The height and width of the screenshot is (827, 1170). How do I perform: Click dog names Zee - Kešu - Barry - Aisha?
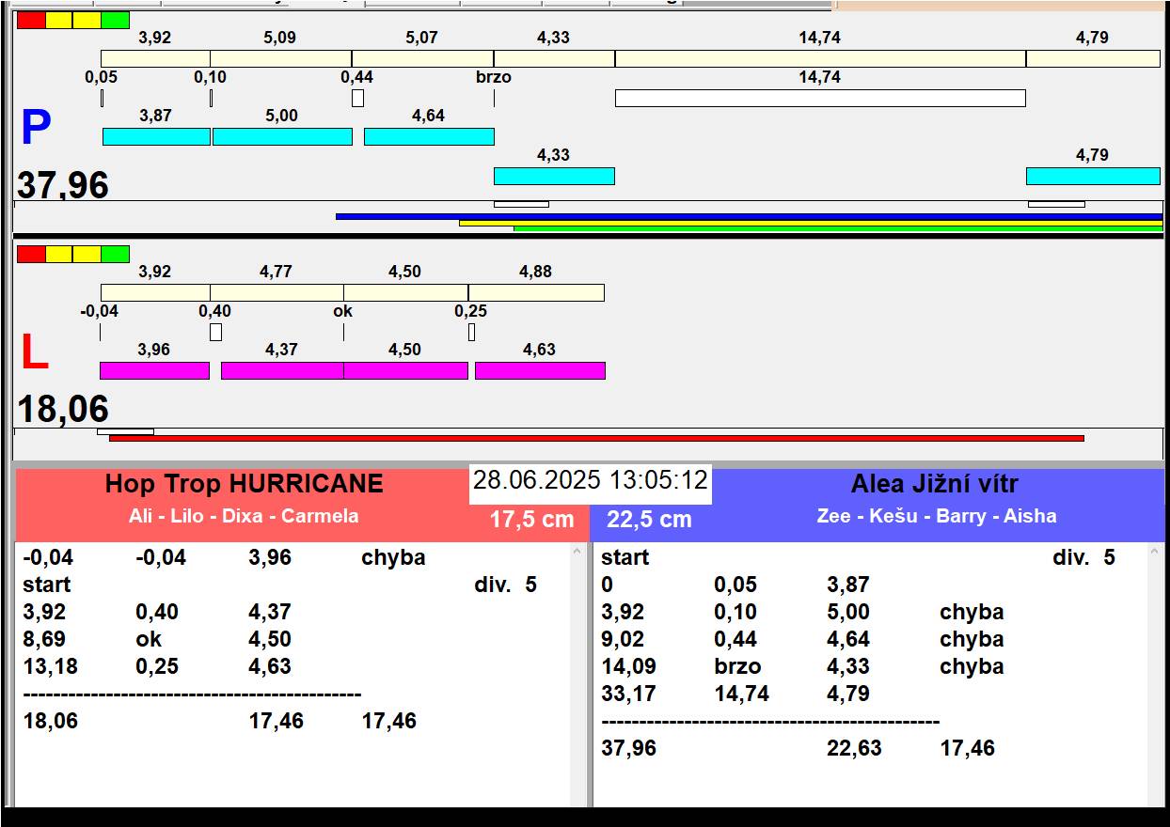click(937, 516)
